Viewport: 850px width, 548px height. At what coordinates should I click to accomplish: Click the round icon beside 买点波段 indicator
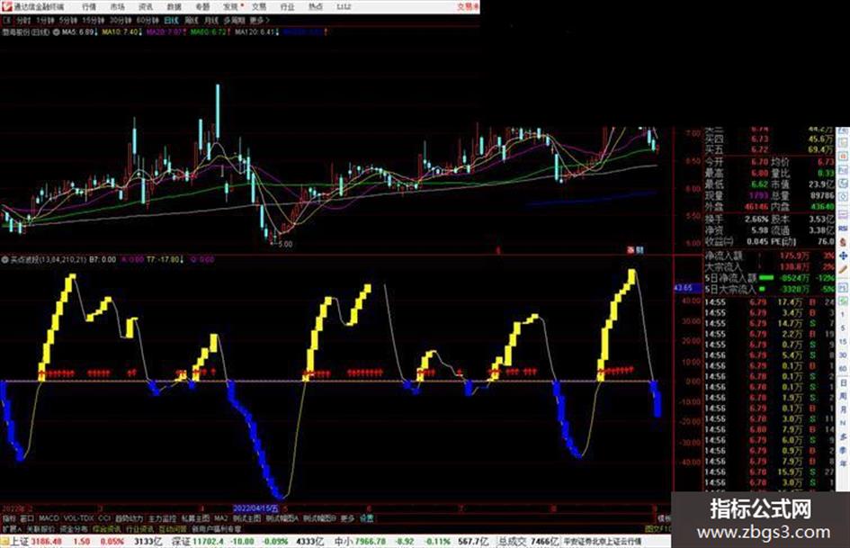(x=4, y=260)
